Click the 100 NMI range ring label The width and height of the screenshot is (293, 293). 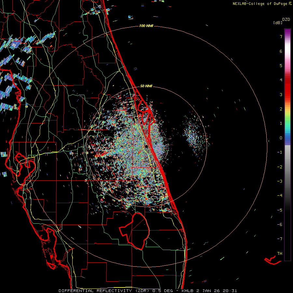[146, 26]
